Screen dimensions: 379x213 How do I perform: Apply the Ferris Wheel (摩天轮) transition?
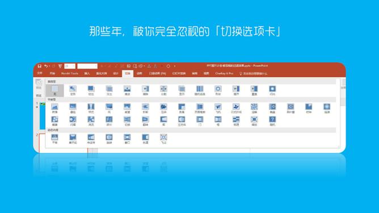click(73, 139)
